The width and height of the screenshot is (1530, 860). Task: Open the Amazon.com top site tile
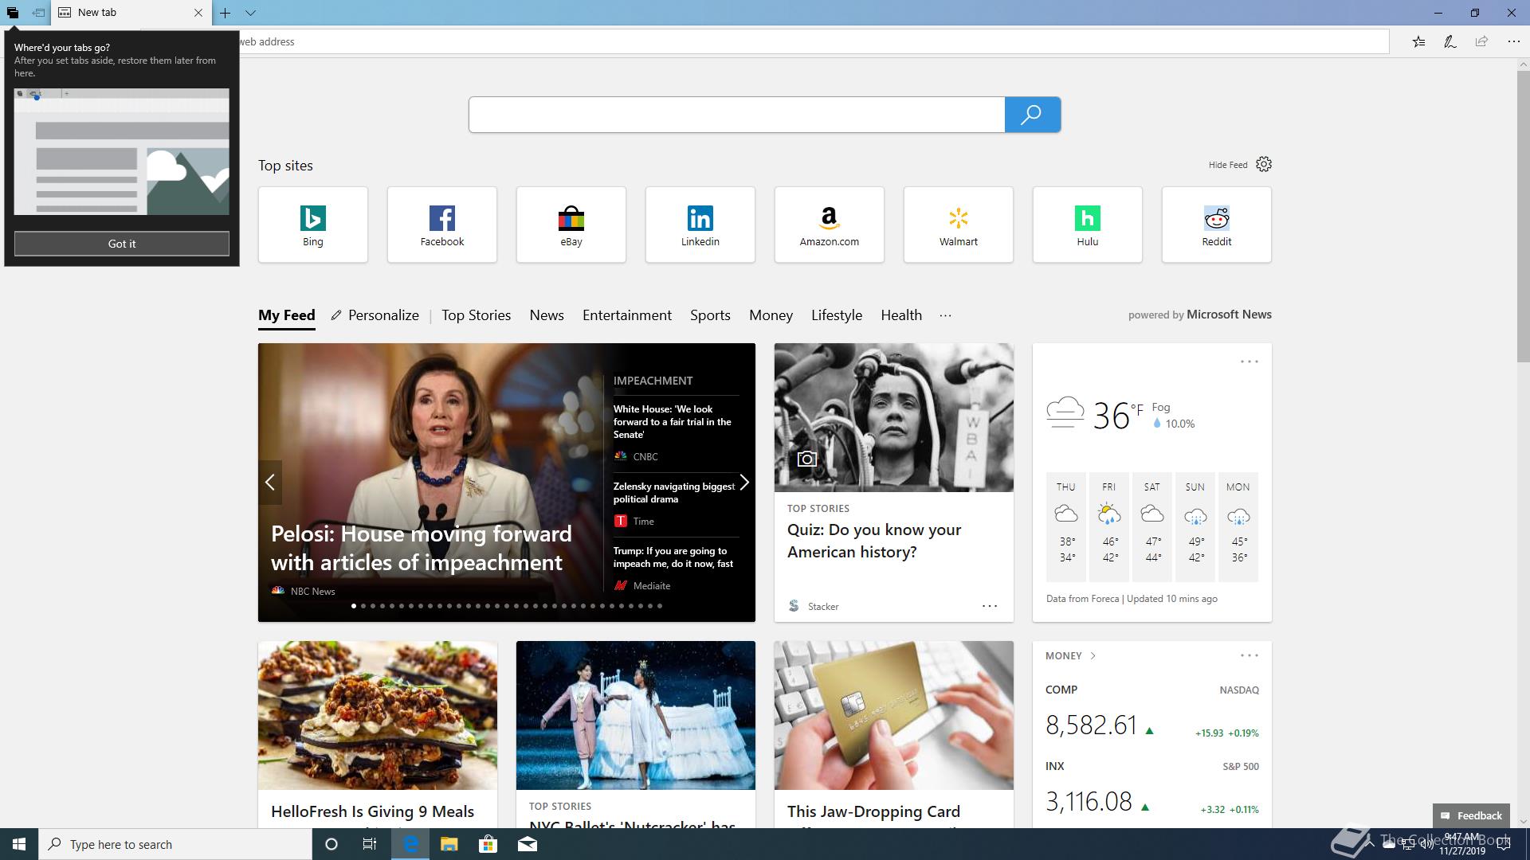click(830, 225)
